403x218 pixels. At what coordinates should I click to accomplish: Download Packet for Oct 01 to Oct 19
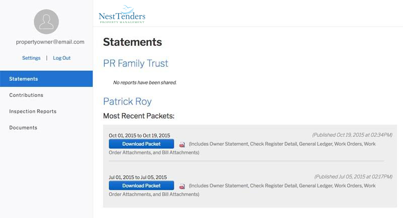pos(142,144)
